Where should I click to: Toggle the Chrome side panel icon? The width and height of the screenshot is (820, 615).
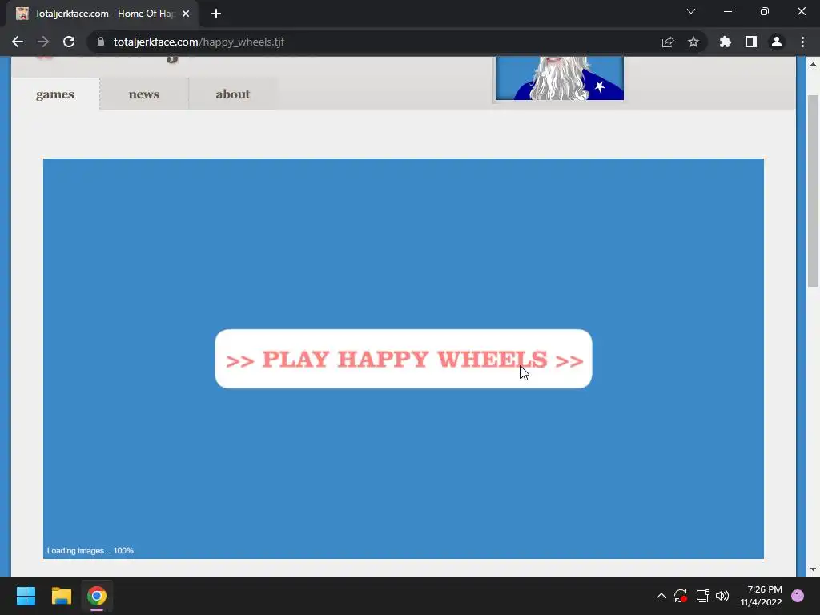click(x=751, y=42)
